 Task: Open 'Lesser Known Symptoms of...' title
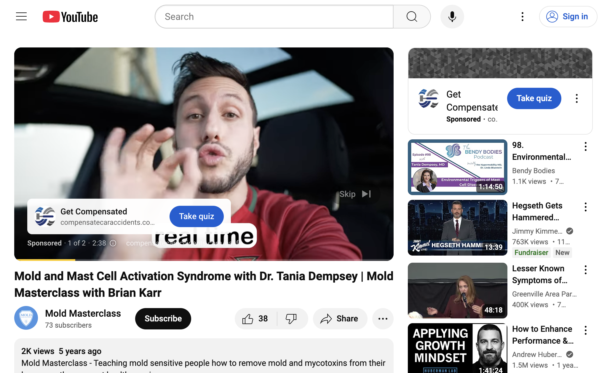[540, 274]
